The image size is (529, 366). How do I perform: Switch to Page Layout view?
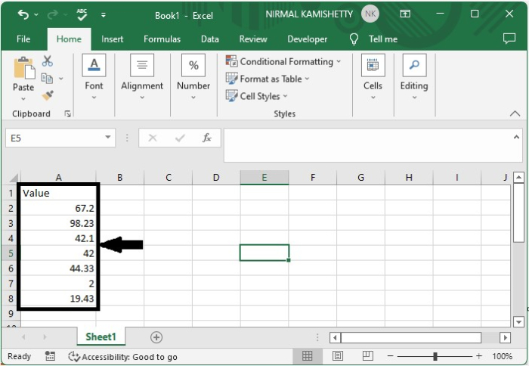[x=338, y=356]
